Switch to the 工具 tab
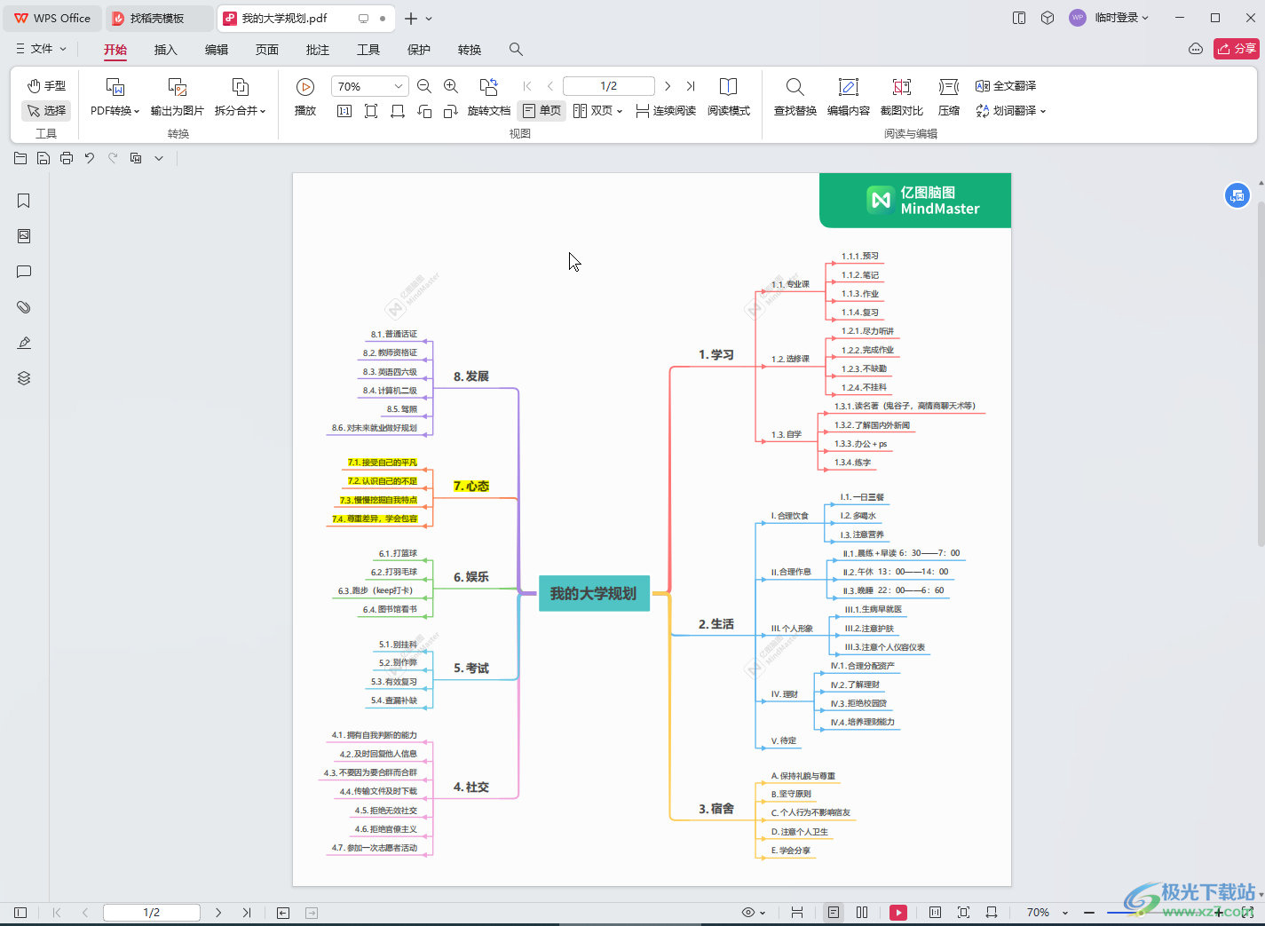The height and width of the screenshot is (926, 1265). pyautogui.click(x=368, y=50)
